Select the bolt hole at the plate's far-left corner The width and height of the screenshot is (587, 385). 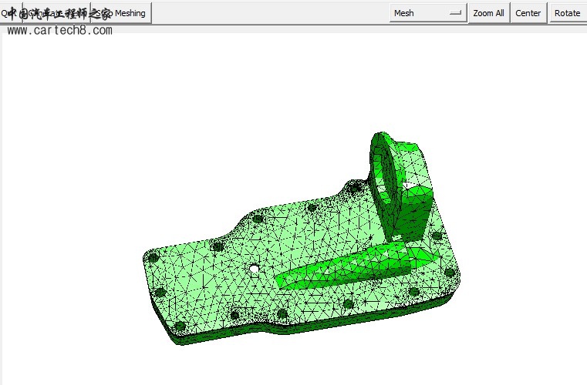point(152,258)
